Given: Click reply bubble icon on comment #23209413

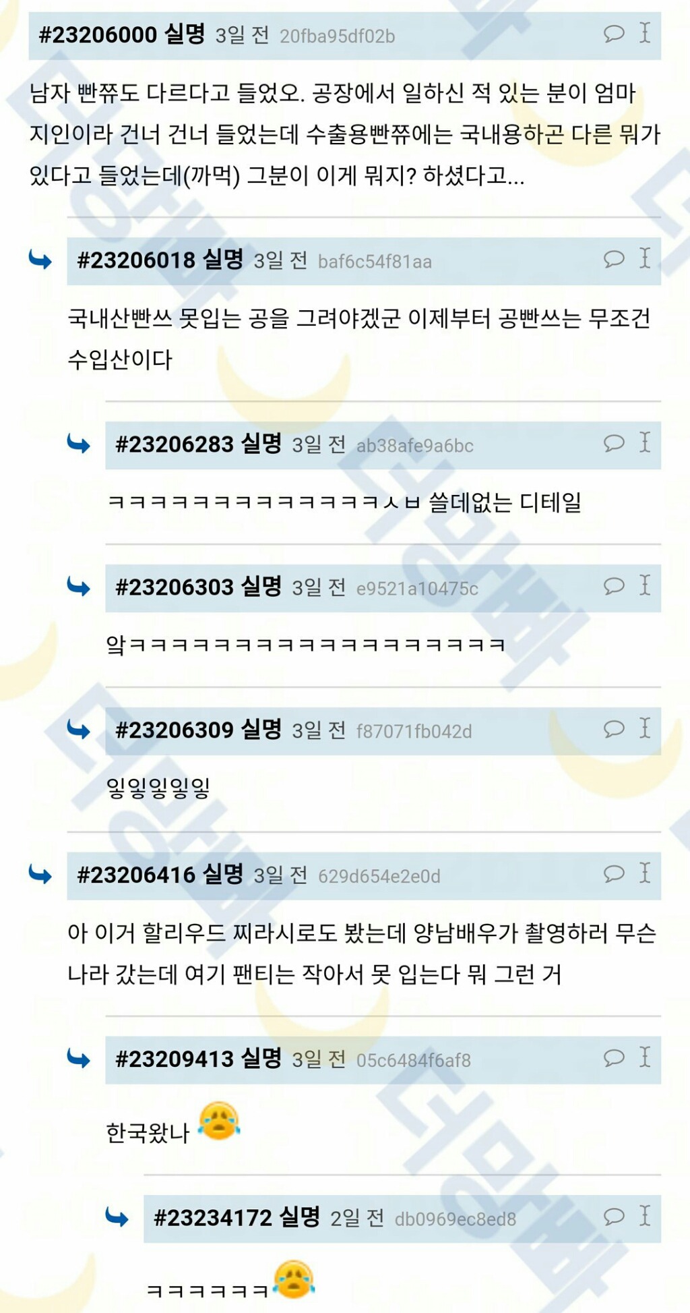Looking at the screenshot, I should [x=614, y=1057].
